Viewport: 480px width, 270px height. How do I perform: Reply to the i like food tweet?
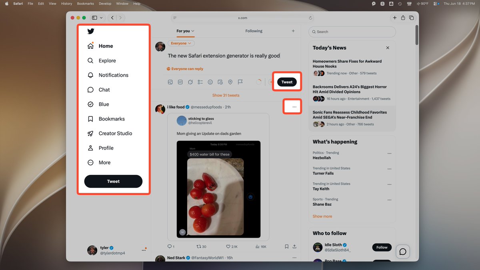click(x=171, y=247)
